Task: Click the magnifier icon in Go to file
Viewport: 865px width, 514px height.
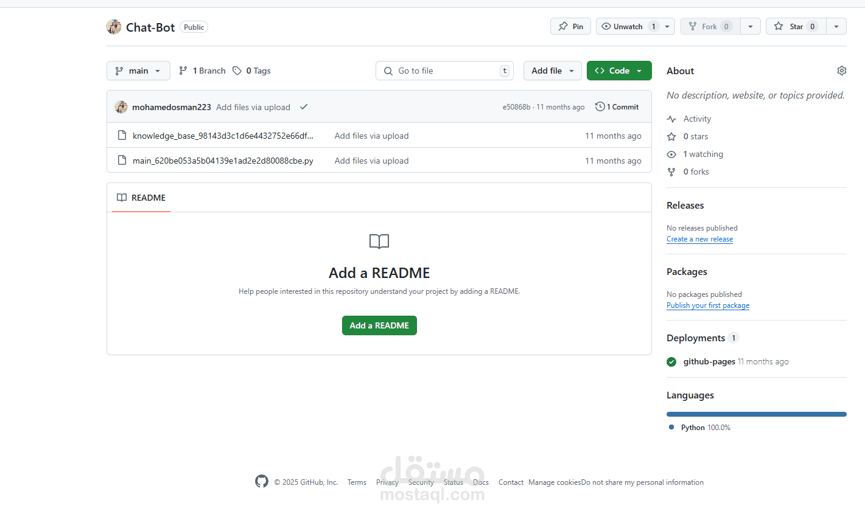Action: [x=388, y=71]
